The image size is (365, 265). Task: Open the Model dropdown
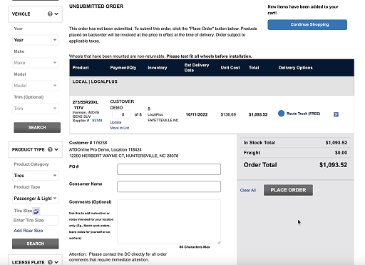(x=36, y=86)
